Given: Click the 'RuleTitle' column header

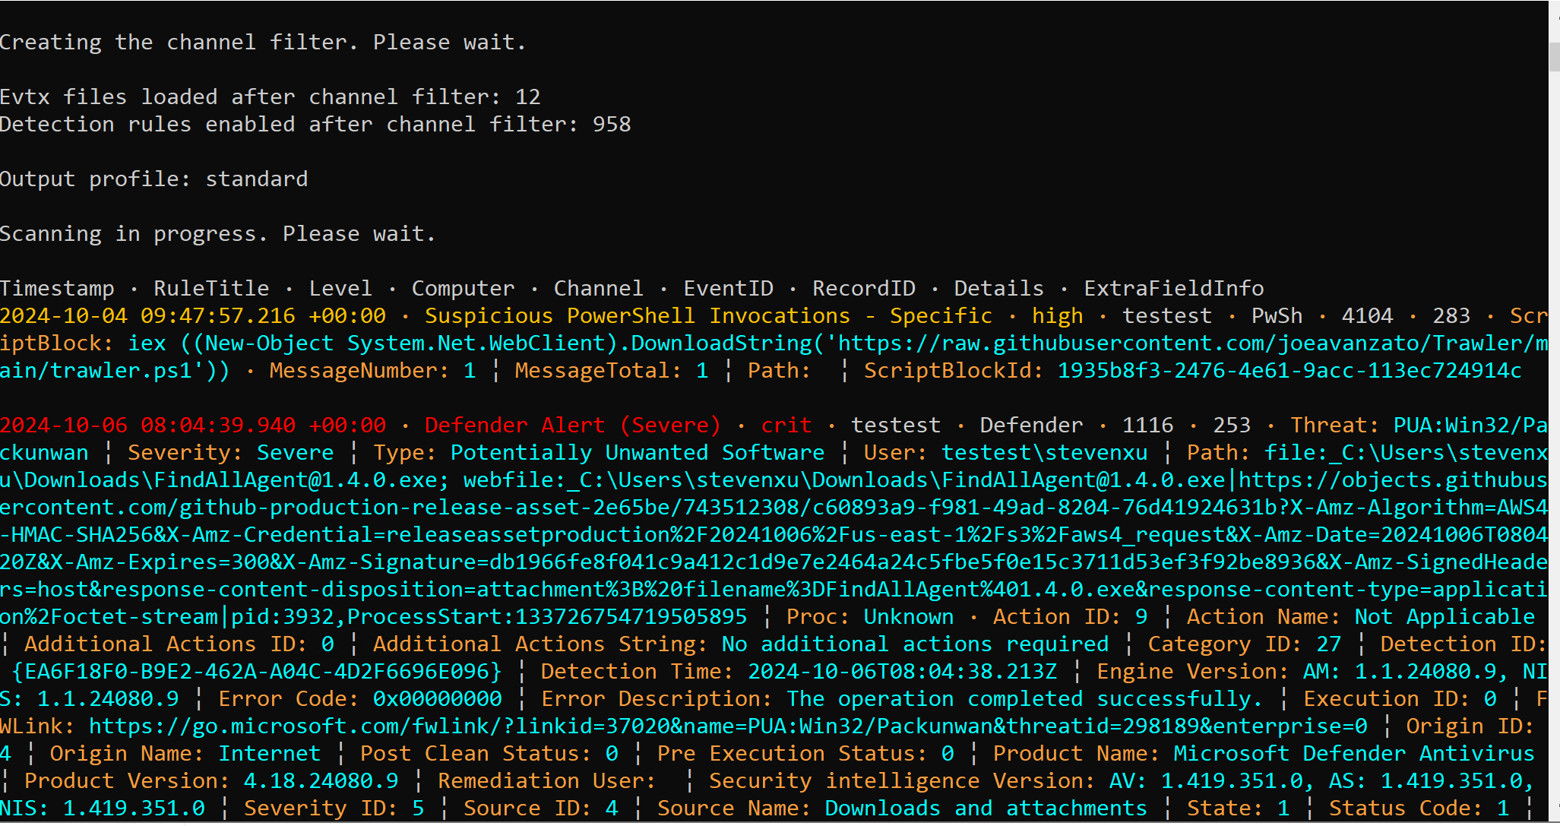Looking at the screenshot, I should click(211, 289).
